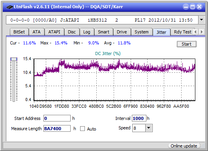
Task: Click y-axis label 10.4
Action: pyautogui.click(x=27, y=72)
